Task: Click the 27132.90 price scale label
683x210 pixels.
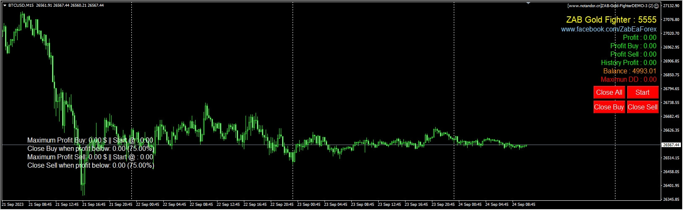Action: click(671, 5)
